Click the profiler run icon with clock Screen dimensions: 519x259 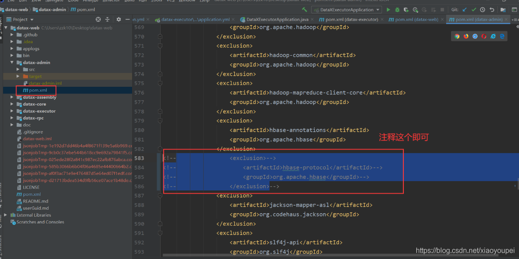coord(415,10)
